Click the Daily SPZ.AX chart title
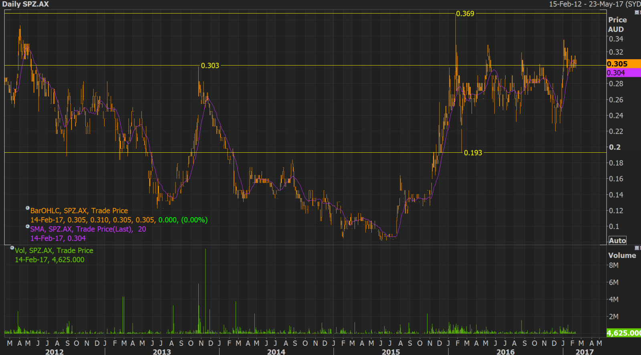 [x=26, y=4]
